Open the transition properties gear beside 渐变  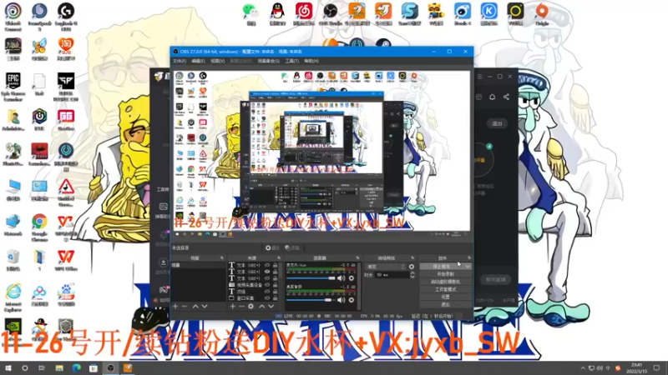tap(412, 267)
